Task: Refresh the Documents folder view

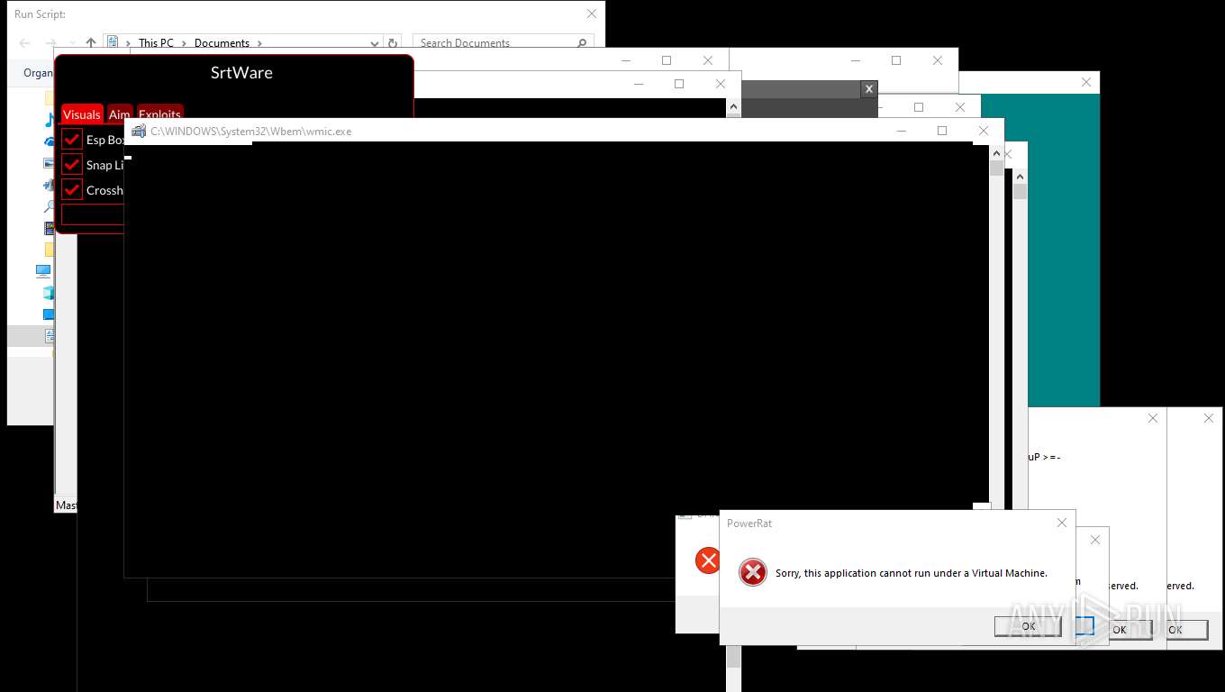Action: point(393,42)
